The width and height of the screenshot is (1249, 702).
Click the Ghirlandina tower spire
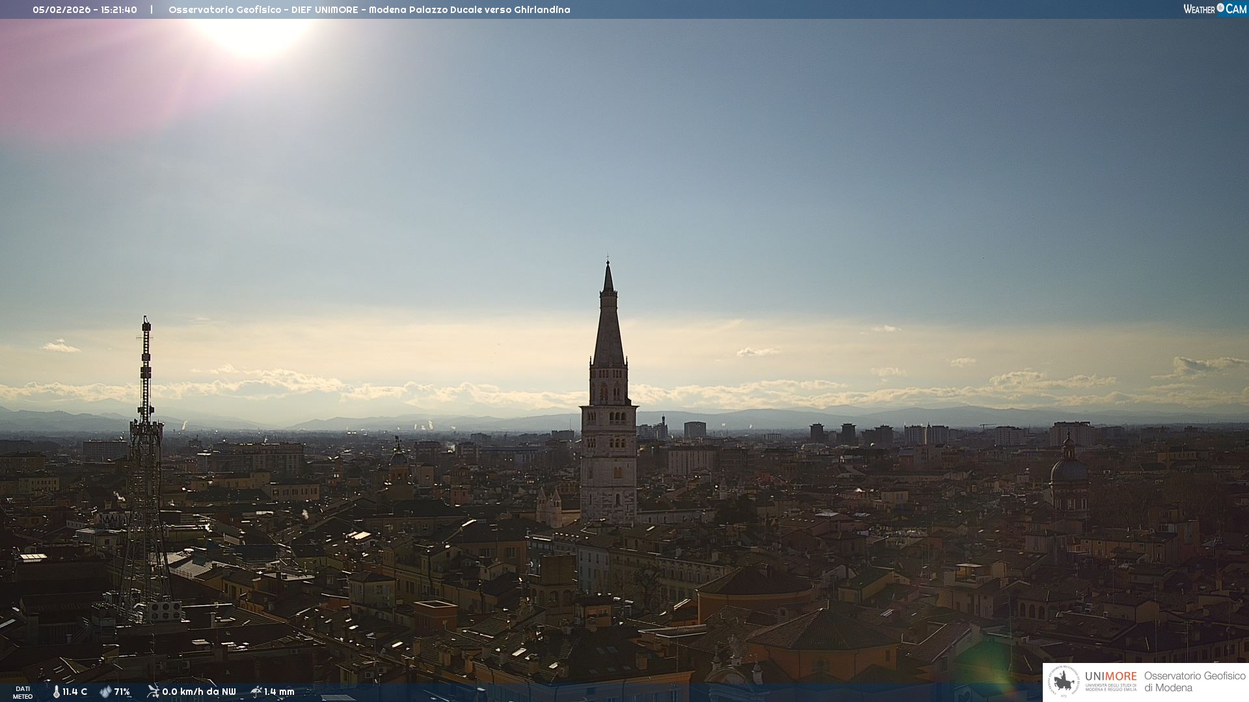(x=608, y=325)
